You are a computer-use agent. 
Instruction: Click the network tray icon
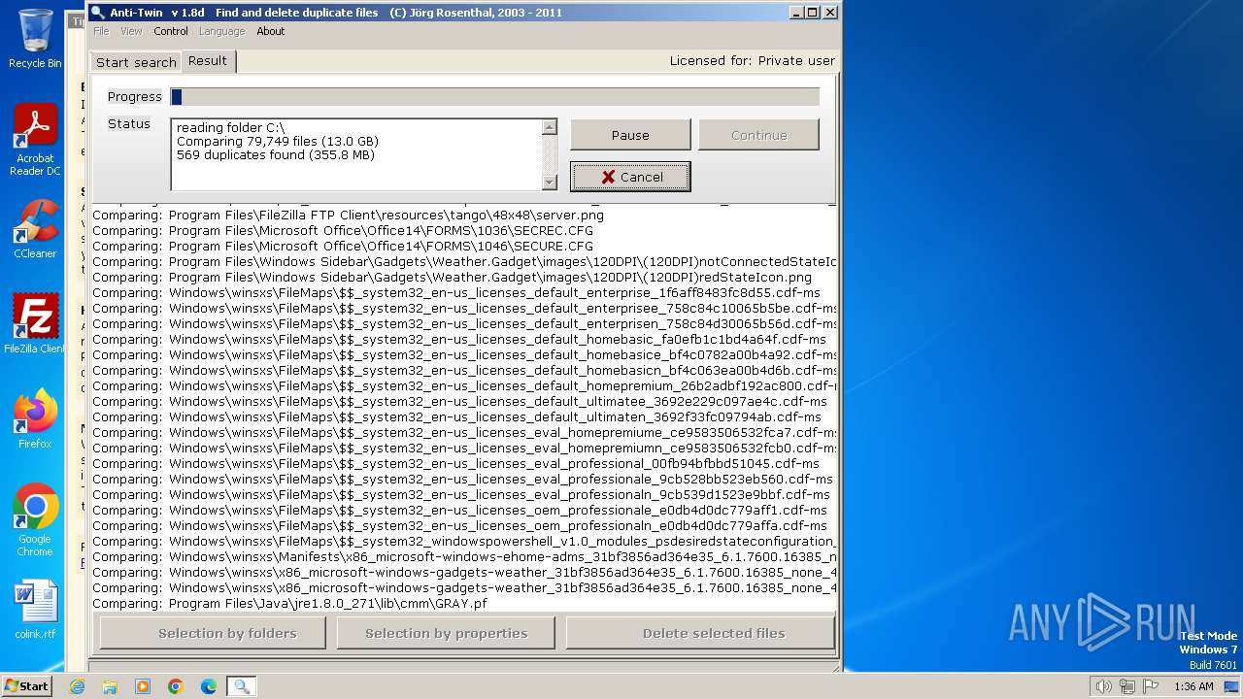coord(1126,686)
